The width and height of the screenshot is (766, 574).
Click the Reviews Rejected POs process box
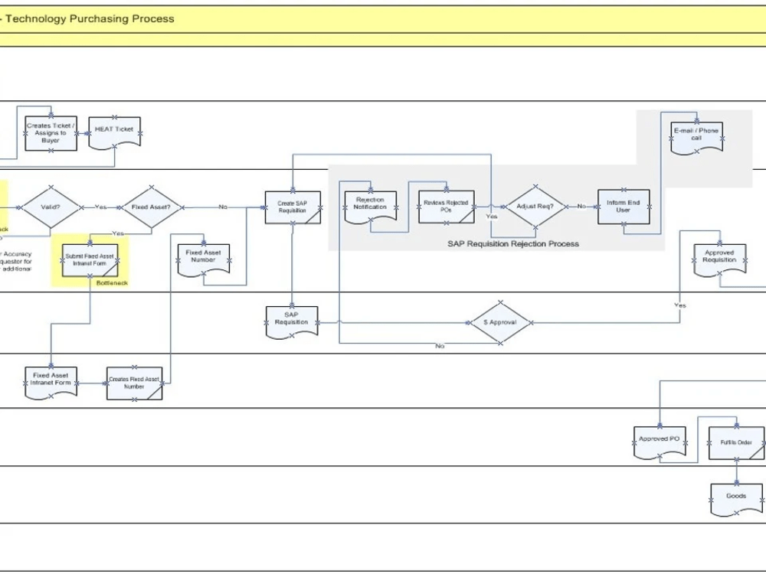[x=447, y=205]
